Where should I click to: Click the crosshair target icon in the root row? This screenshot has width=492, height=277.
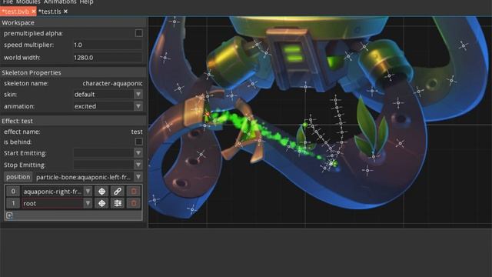(x=101, y=203)
